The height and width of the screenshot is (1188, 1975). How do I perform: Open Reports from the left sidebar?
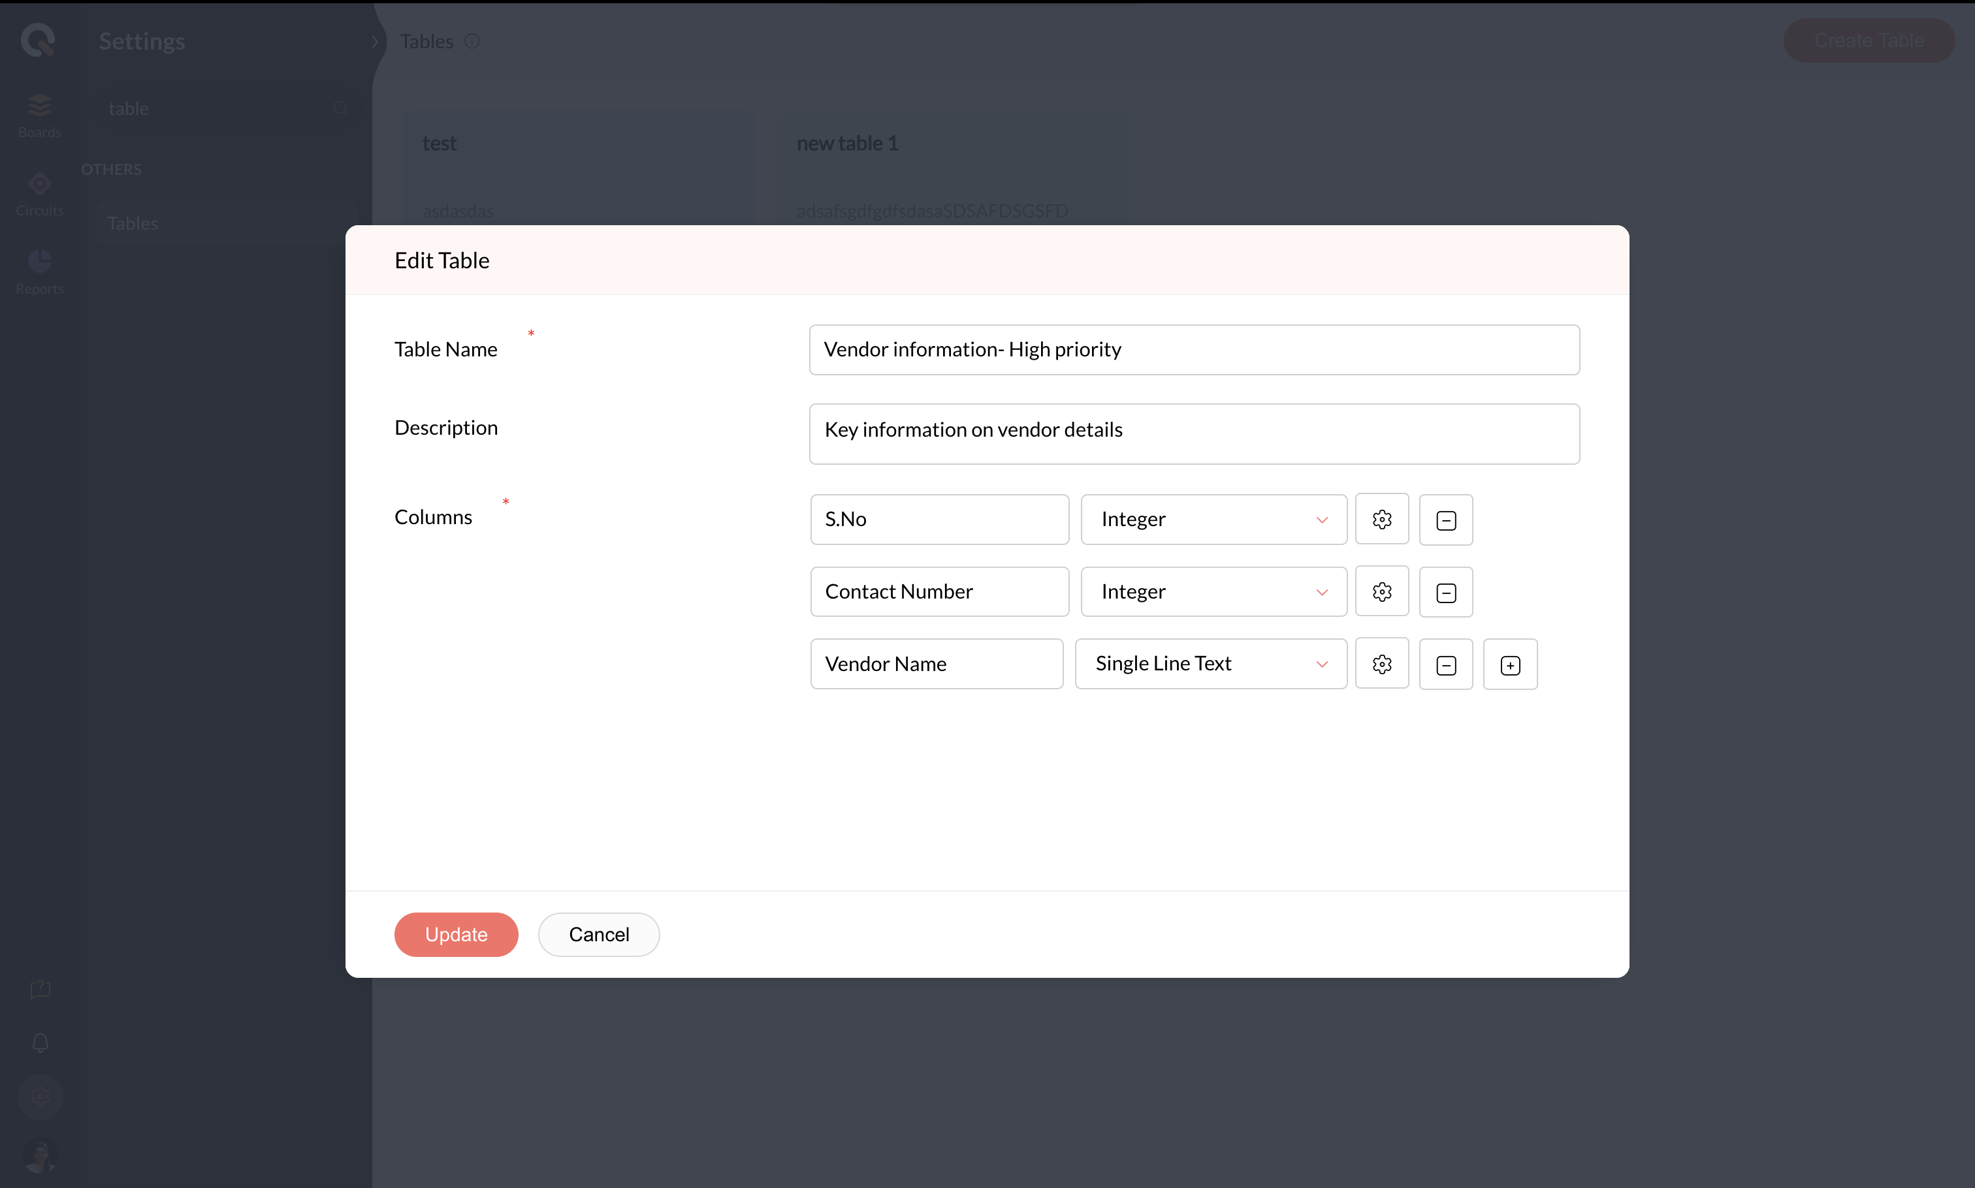(x=39, y=272)
